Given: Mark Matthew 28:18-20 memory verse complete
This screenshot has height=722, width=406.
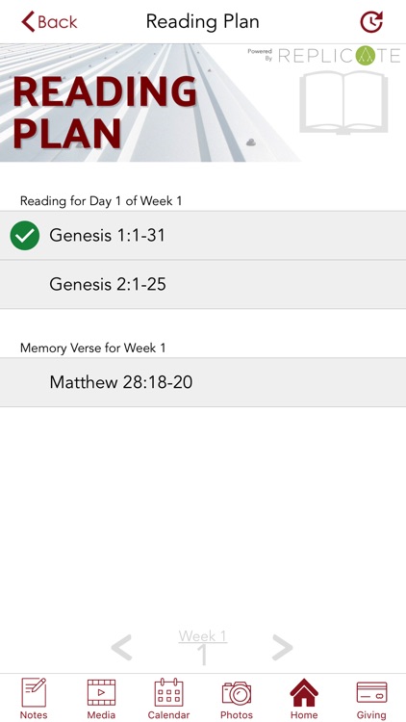Looking at the screenshot, I should click(x=25, y=382).
